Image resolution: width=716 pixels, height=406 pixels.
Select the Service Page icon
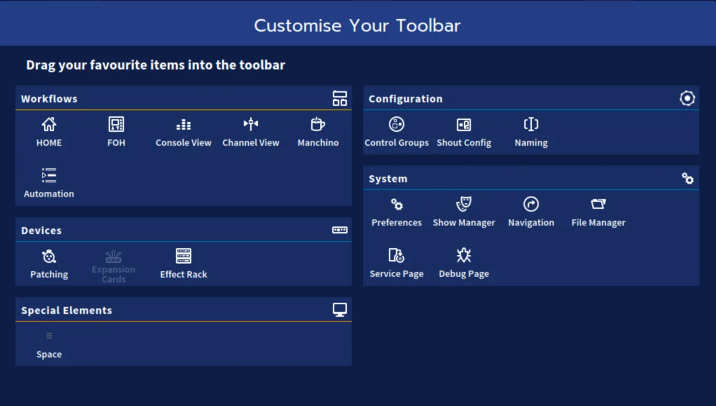pos(397,256)
